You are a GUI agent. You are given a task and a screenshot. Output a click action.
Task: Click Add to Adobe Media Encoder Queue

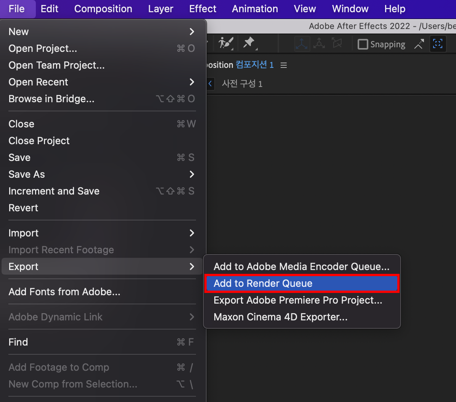302,266
